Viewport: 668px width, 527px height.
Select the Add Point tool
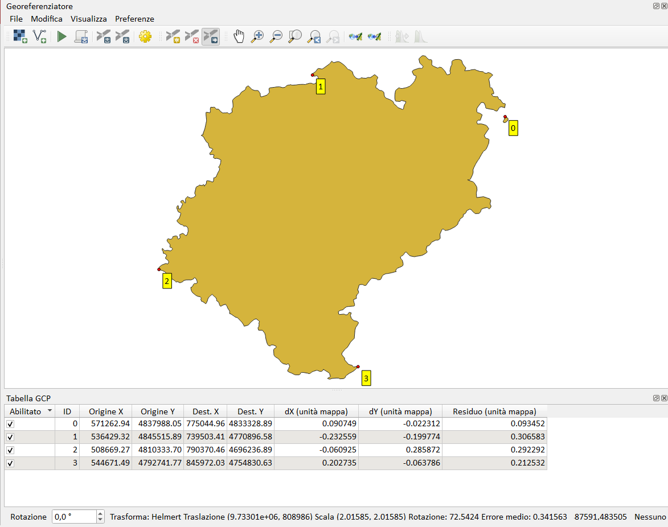173,37
